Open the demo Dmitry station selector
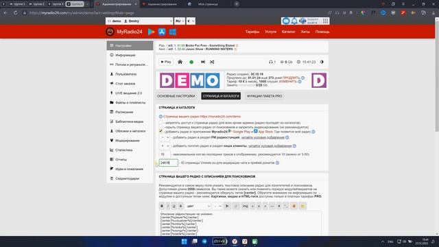 coord(139,21)
